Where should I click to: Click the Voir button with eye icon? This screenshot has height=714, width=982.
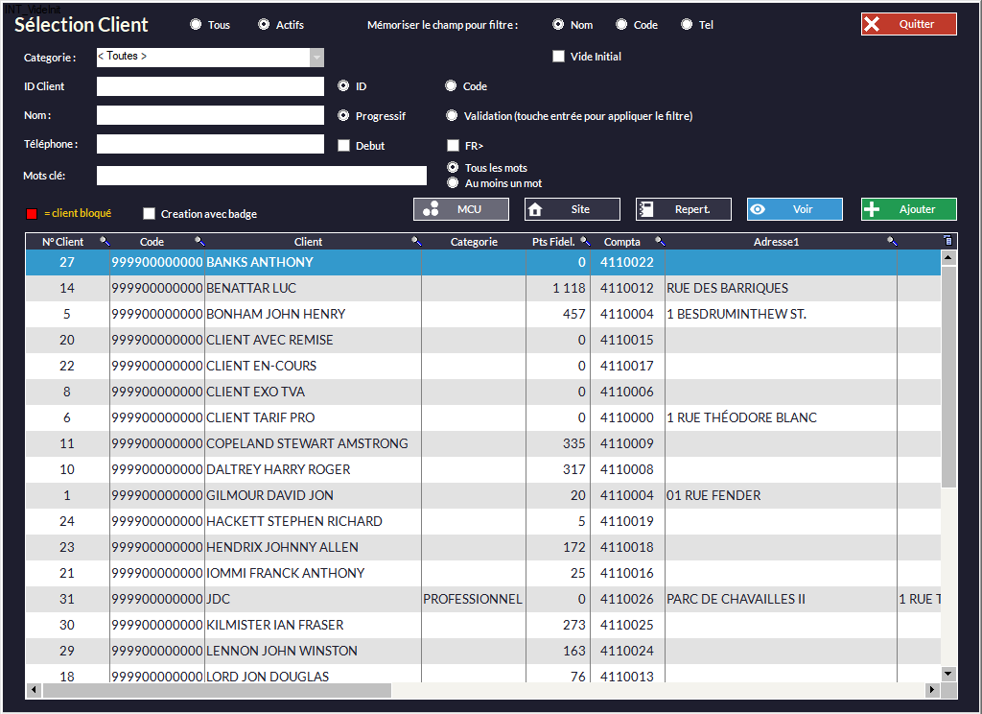tap(794, 209)
